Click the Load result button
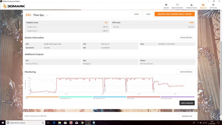Viewport: 222px width, 125px height. [x=136, y=14]
